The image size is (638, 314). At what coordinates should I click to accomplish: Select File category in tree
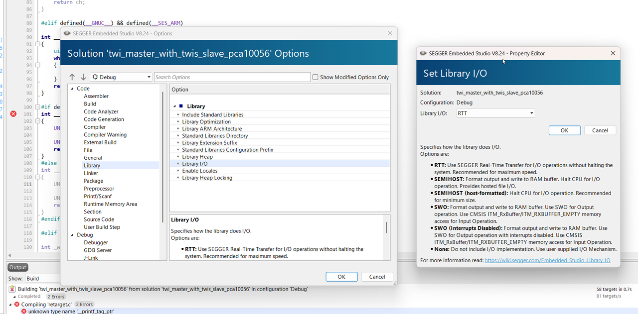(x=88, y=150)
